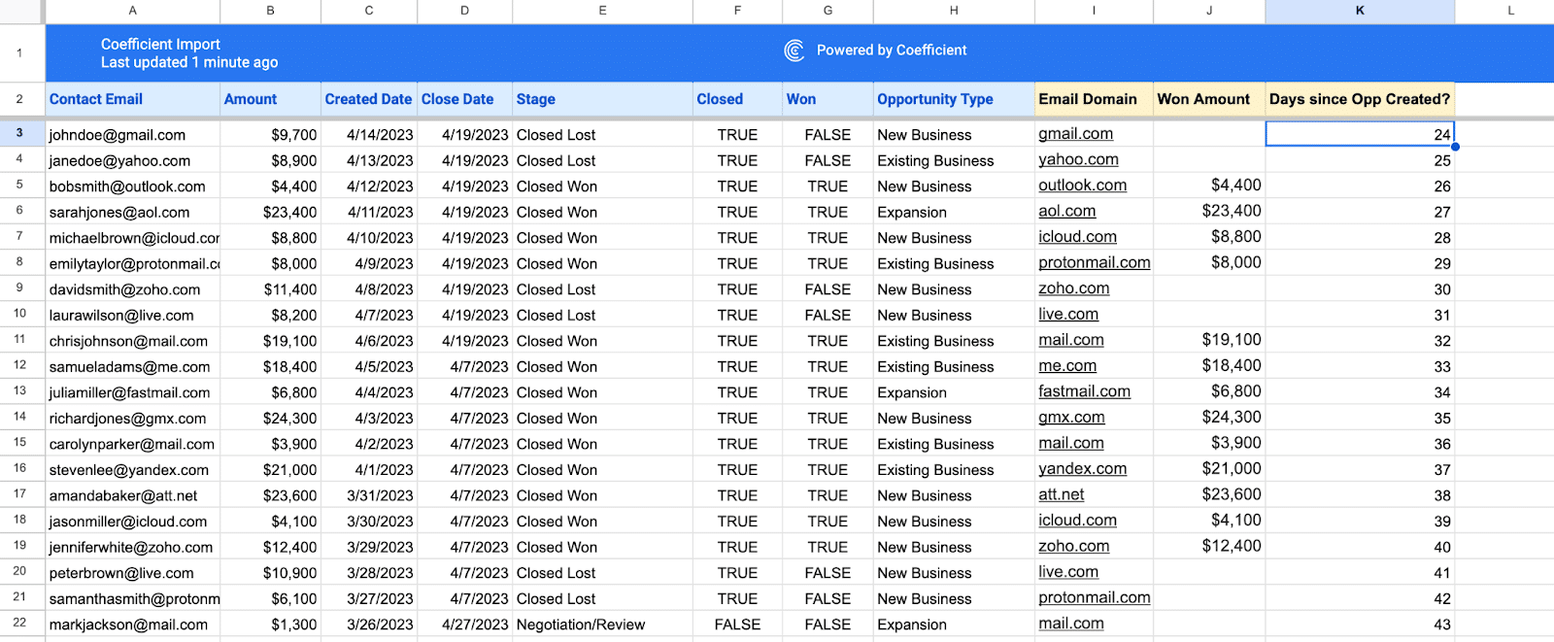The image size is (1554, 642).
Task: Select the 'Coefficient Import' banner title
Action: (x=160, y=45)
